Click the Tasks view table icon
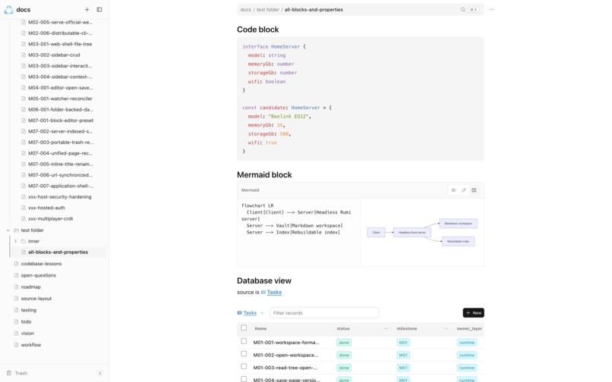This screenshot has width=612, height=382. [x=240, y=313]
